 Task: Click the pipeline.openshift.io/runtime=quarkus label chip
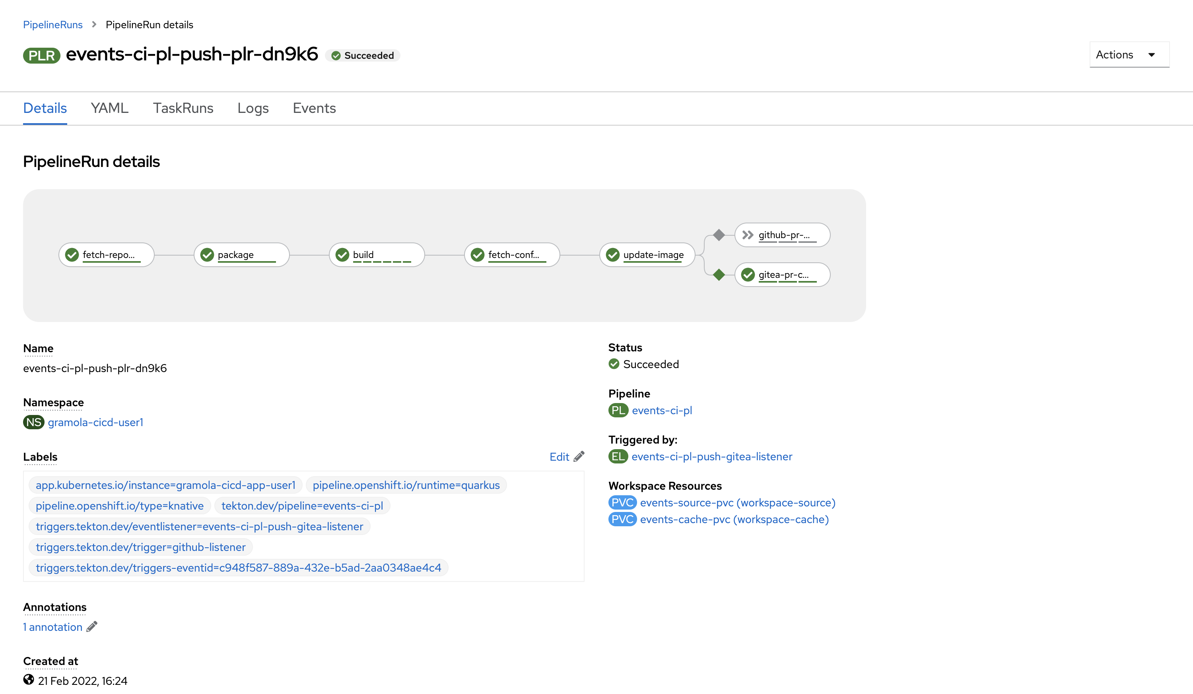coord(406,485)
